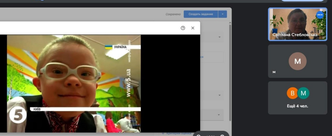Open the arrow menu beside 'Создать задание'
Image resolution: width=332 pixels, height=136 pixels.
click(222, 14)
